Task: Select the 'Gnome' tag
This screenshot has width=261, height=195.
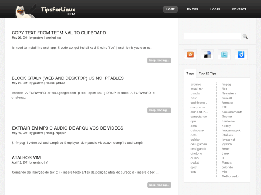Action: click(x=227, y=117)
